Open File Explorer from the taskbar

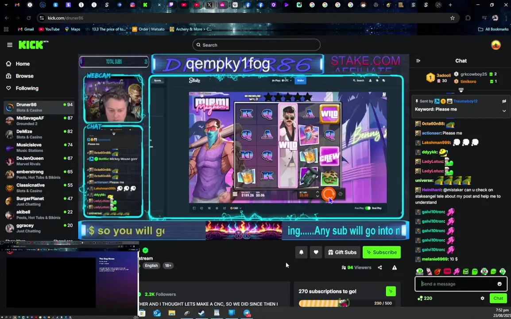172,313
